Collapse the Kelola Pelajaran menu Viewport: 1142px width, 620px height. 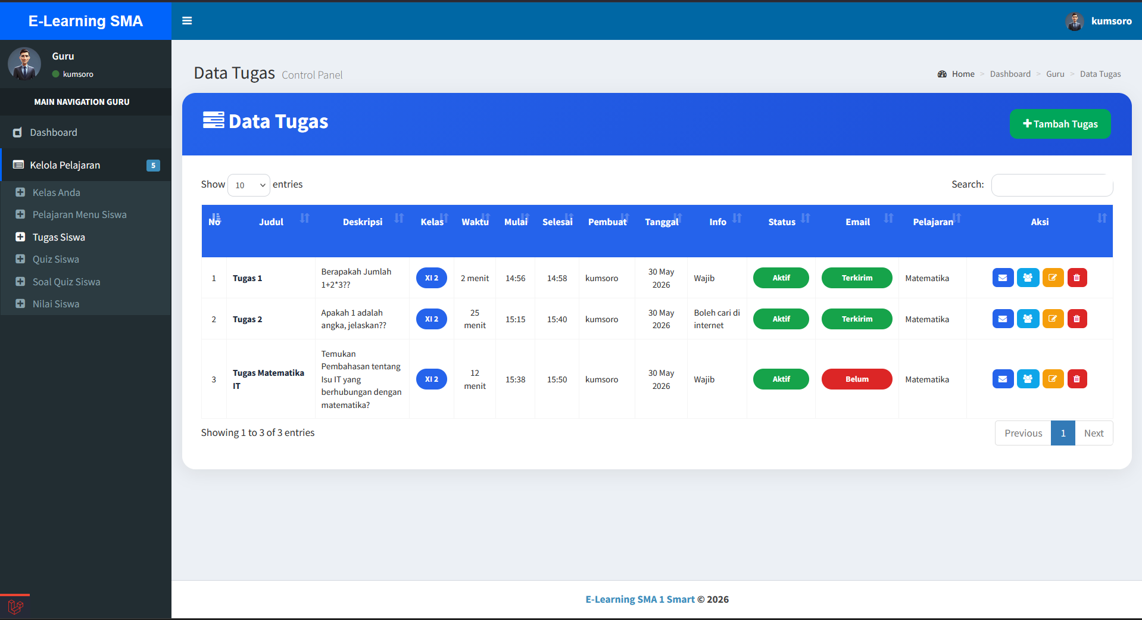(86, 165)
